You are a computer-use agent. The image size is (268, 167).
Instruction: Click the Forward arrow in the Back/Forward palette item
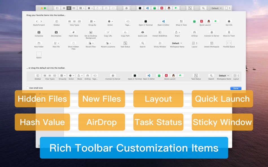click(41, 21)
